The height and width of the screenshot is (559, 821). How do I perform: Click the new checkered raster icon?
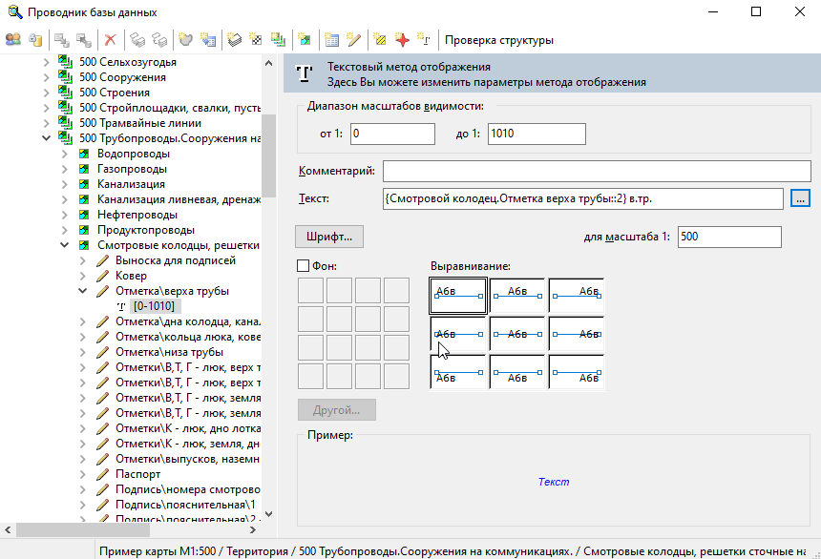tap(256, 40)
